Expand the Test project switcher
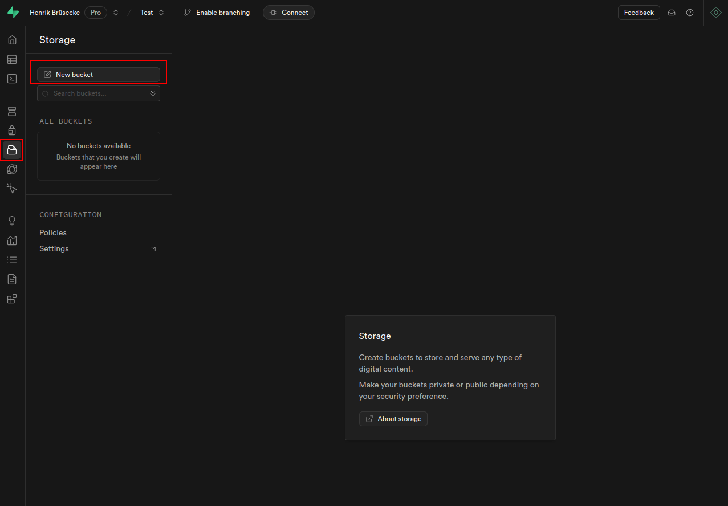The width and height of the screenshot is (728, 506). point(161,13)
